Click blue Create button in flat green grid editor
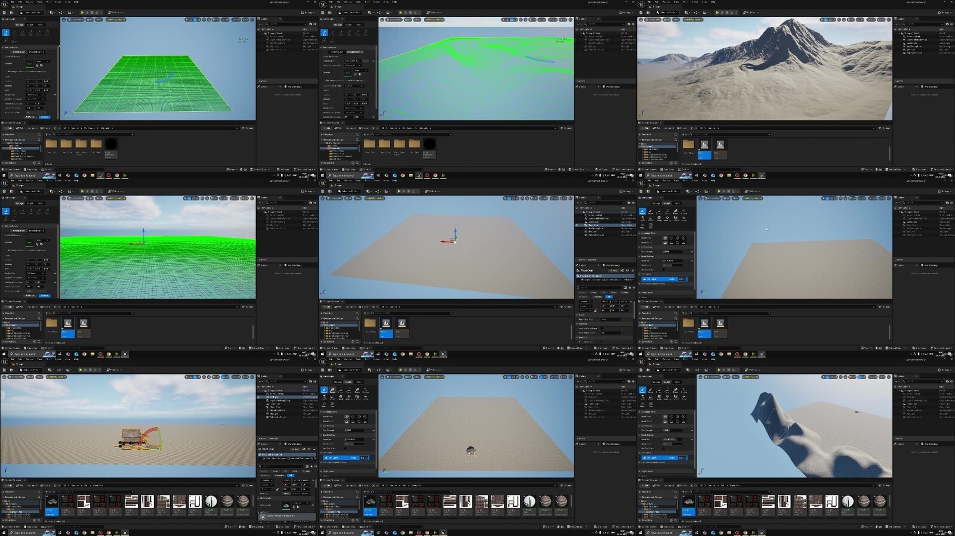The image size is (955, 536). [x=44, y=117]
